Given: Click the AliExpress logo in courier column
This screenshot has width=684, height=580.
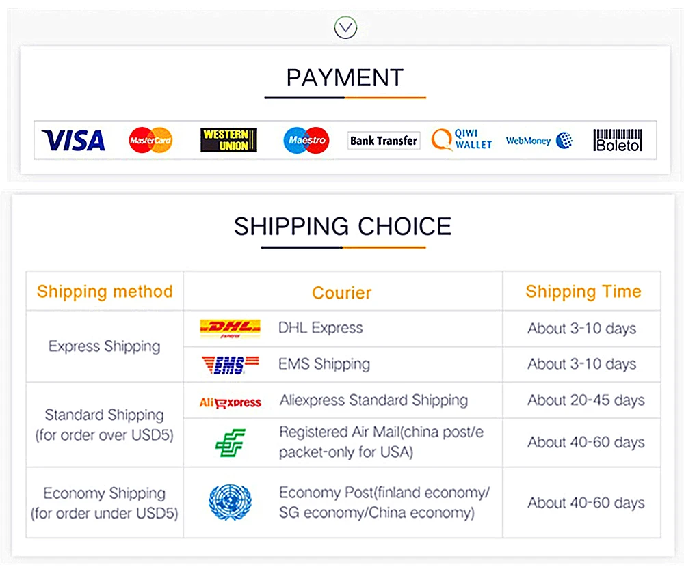Looking at the screenshot, I should point(230,402).
